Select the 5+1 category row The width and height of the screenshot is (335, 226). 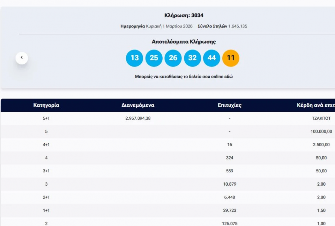click(x=46, y=118)
